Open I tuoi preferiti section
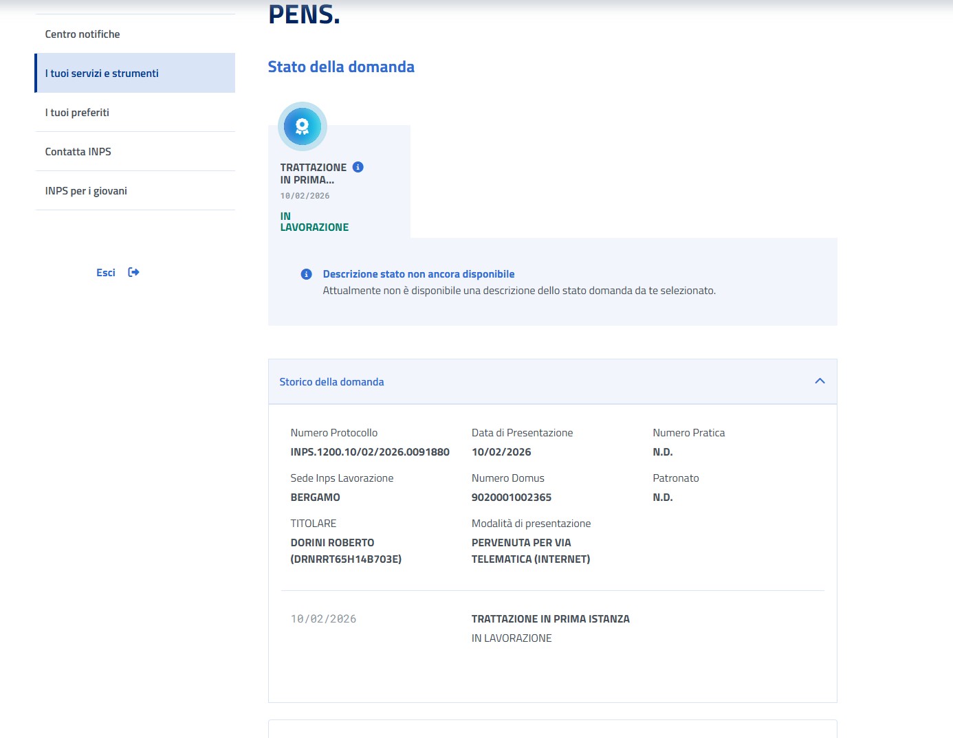The width and height of the screenshot is (953, 738). (77, 113)
